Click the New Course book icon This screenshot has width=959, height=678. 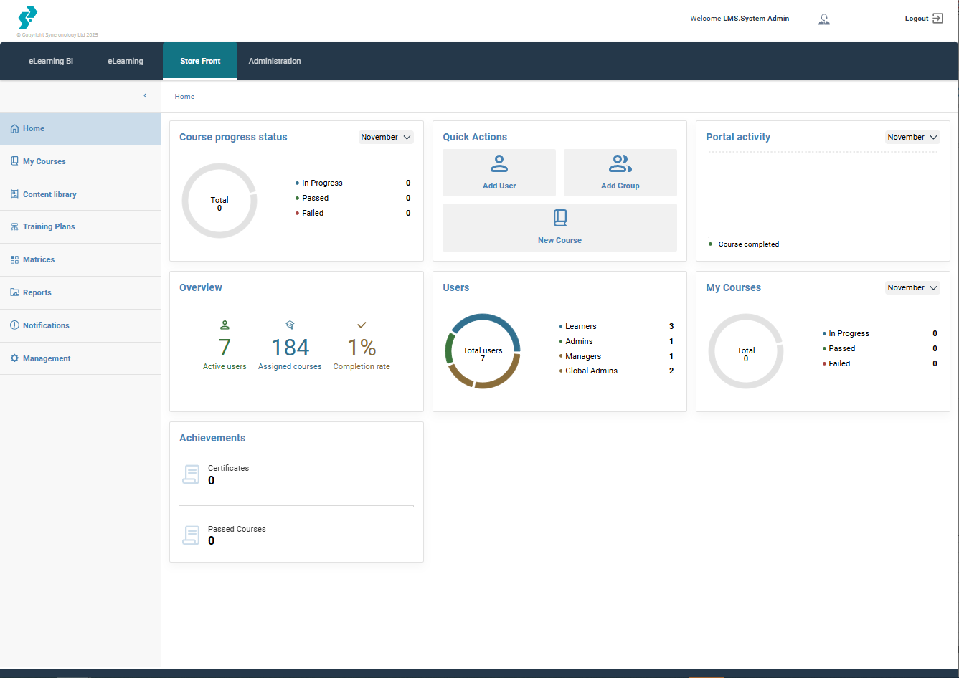coord(560,218)
